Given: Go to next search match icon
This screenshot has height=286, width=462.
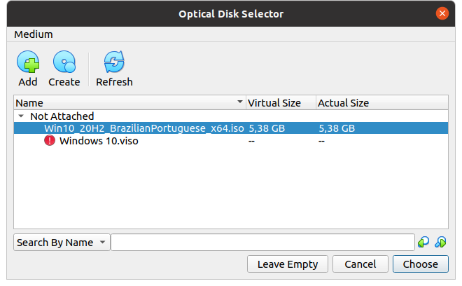Looking at the screenshot, I should (x=440, y=243).
